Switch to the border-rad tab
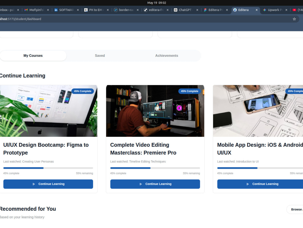The width and height of the screenshot is (303, 228). (x=126, y=10)
